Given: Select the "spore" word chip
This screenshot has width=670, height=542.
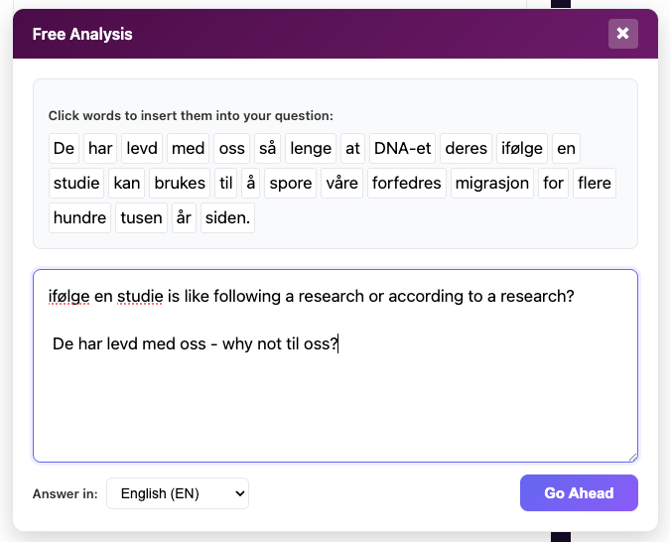Looking at the screenshot, I should 291,184.
